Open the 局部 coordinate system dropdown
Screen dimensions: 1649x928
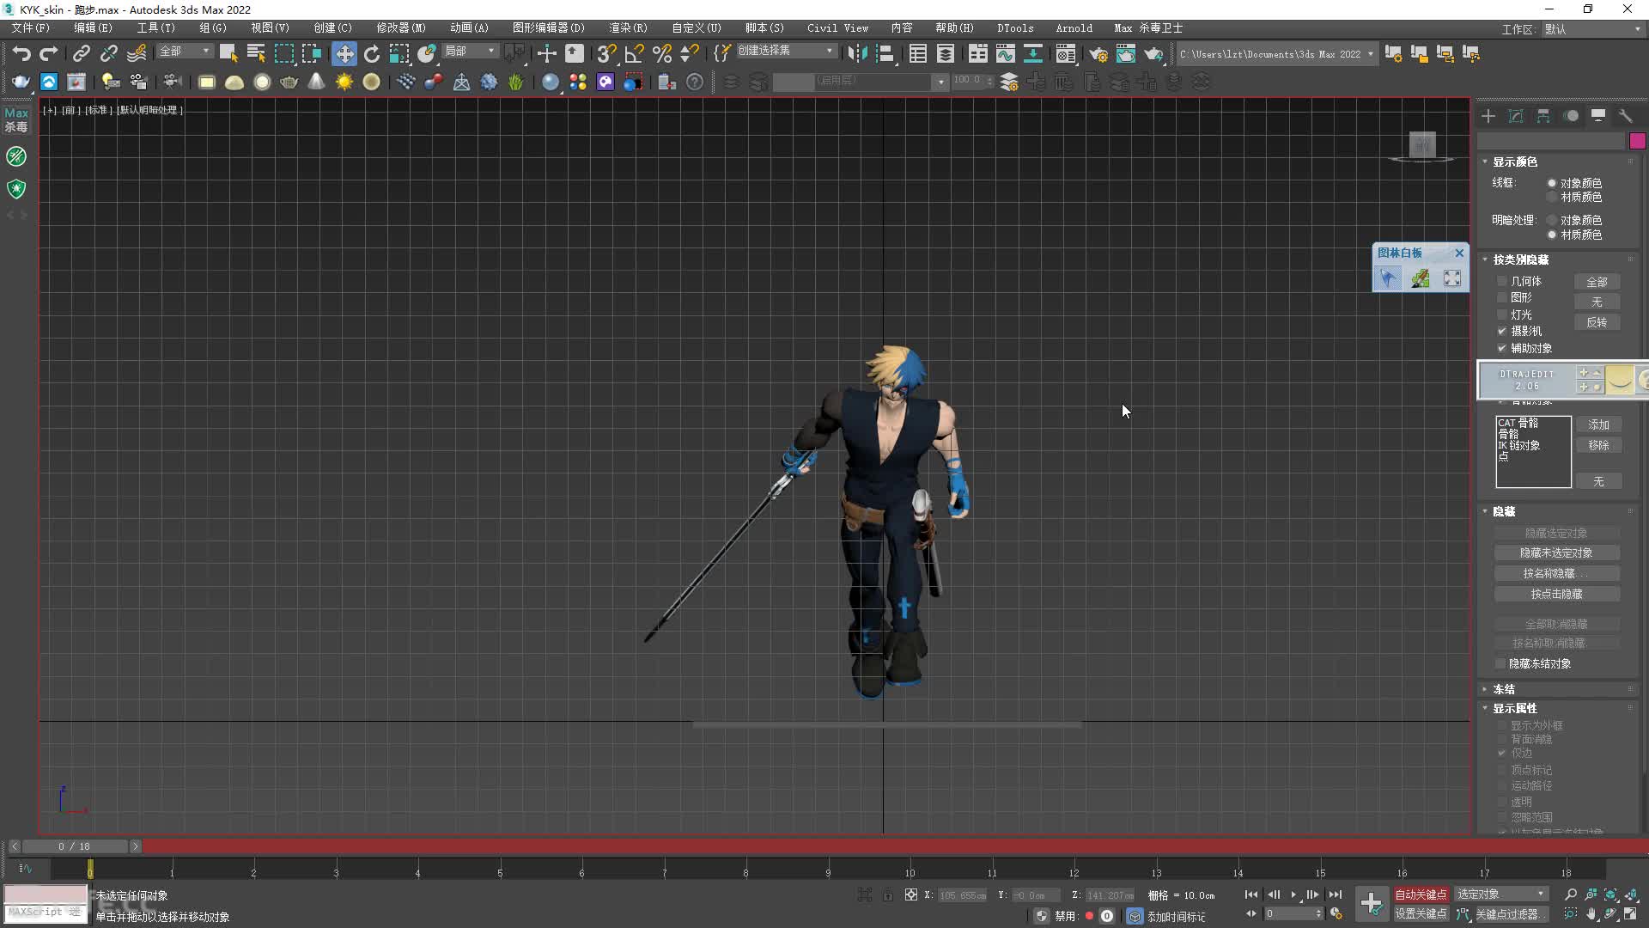[x=470, y=52]
